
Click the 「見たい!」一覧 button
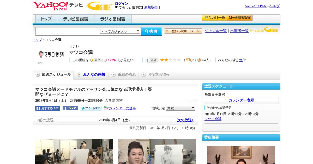(x=214, y=18)
